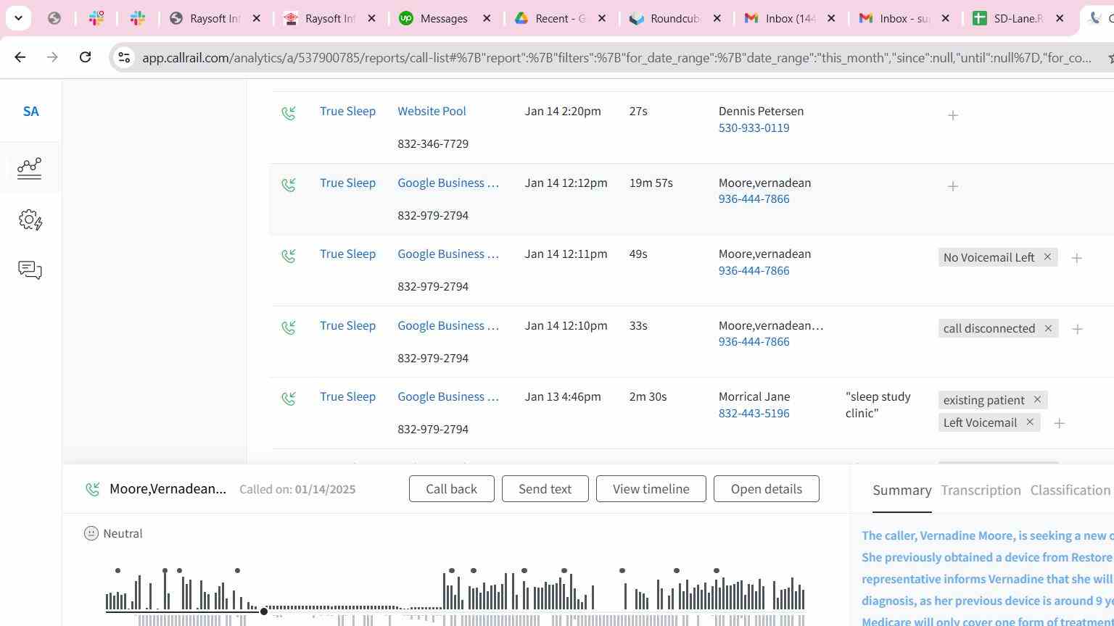Add a tag to Dennis Petersen call

953,115
